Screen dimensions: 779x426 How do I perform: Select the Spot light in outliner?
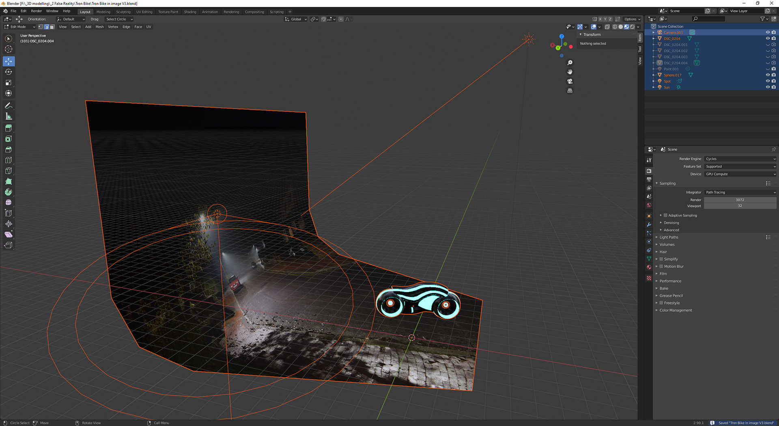click(x=667, y=81)
